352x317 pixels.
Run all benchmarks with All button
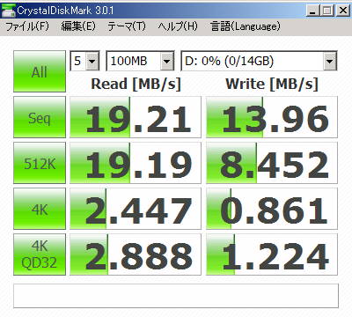tap(40, 71)
